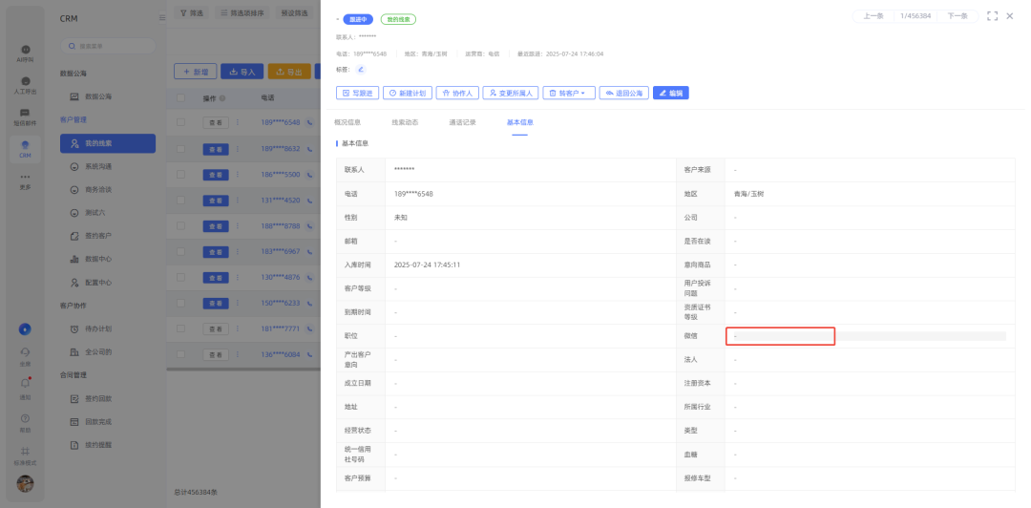Open 更多 (three dots) in the left rail
This screenshot has width=1031, height=508.
25,181
